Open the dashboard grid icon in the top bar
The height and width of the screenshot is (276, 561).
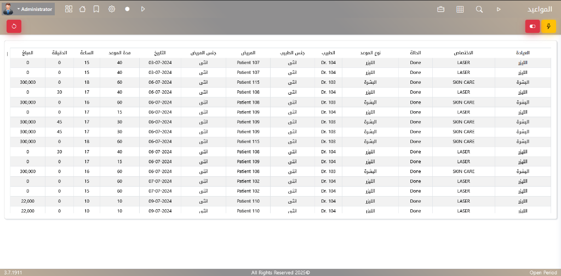pos(68,9)
